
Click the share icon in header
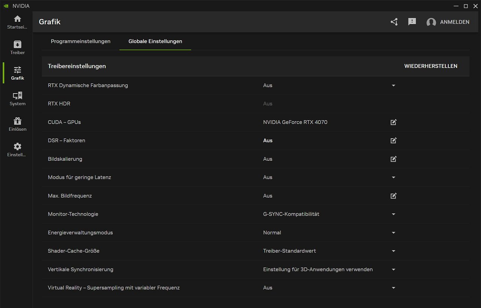point(394,22)
